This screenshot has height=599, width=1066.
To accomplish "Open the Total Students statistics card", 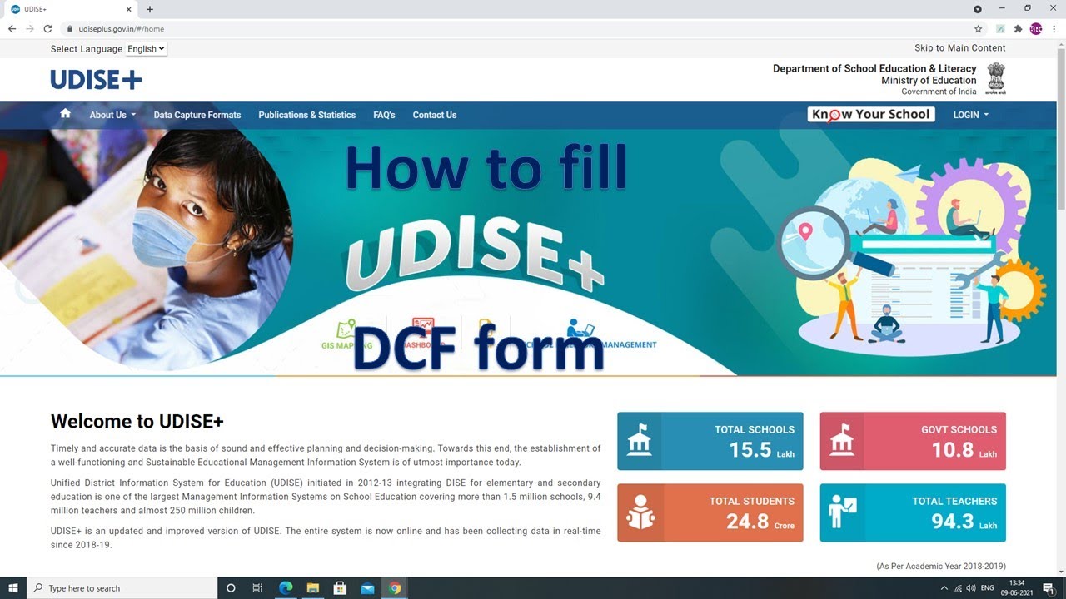I will coord(710,512).
